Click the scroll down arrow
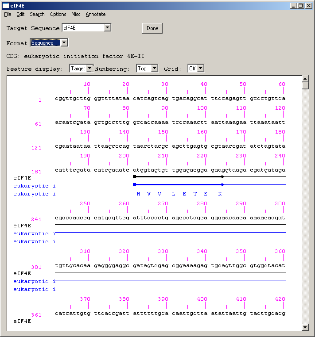Image resolution: width=315 pixels, height=337 pixels. coord(305,327)
